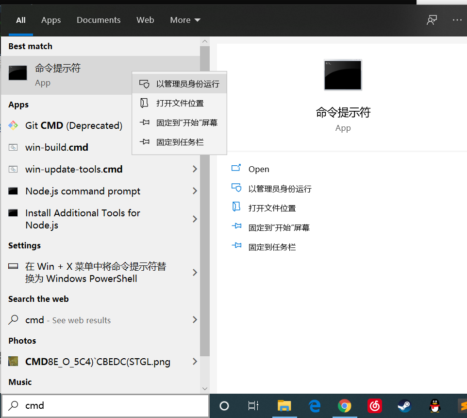Open File Explorer from the taskbar
The height and width of the screenshot is (418, 467).
click(x=284, y=406)
